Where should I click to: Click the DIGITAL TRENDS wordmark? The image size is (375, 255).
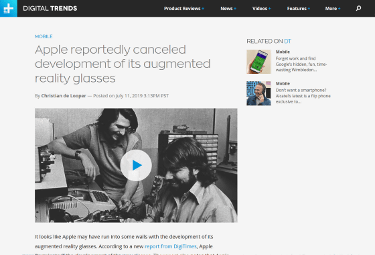click(x=50, y=8)
